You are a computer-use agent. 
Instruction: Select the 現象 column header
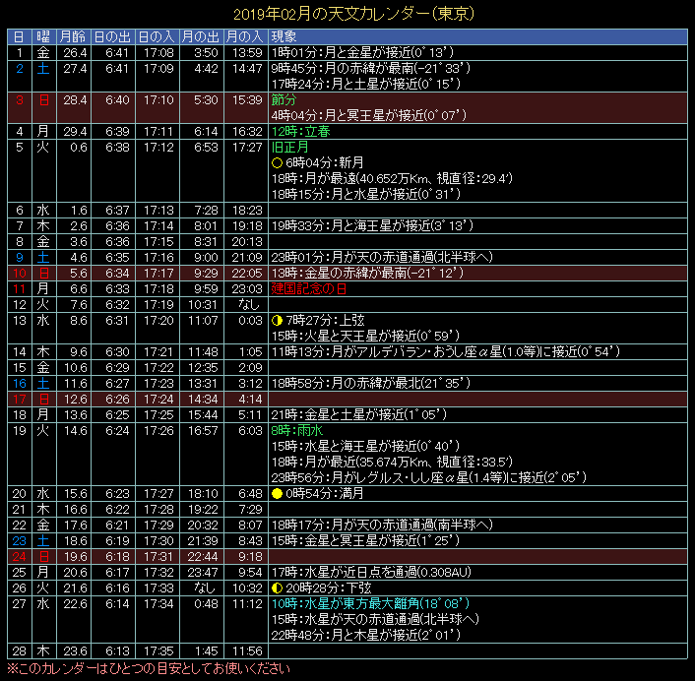284,36
